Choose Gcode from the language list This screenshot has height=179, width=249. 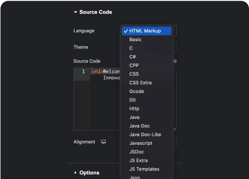147,91
